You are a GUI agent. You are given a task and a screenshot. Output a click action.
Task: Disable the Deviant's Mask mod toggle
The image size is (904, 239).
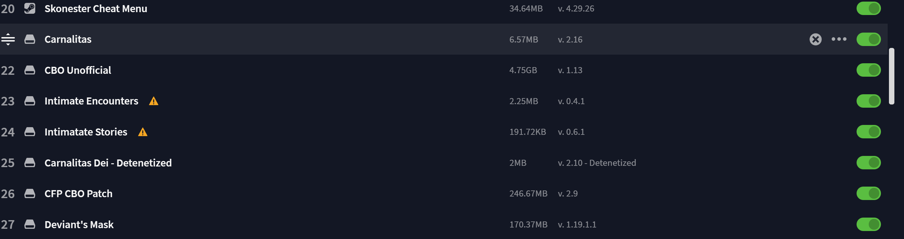868,224
